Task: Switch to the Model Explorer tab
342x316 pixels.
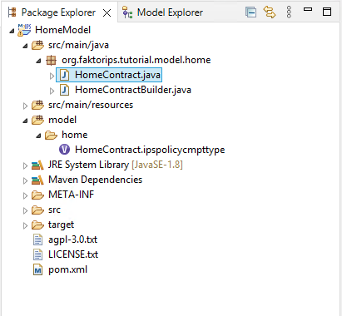Action: coord(162,12)
